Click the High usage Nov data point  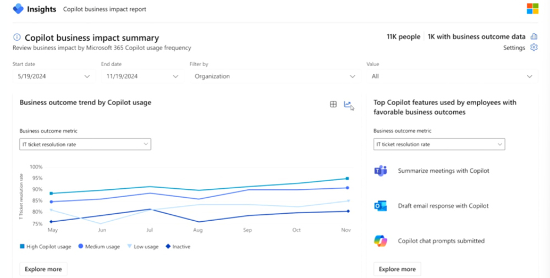click(x=347, y=178)
